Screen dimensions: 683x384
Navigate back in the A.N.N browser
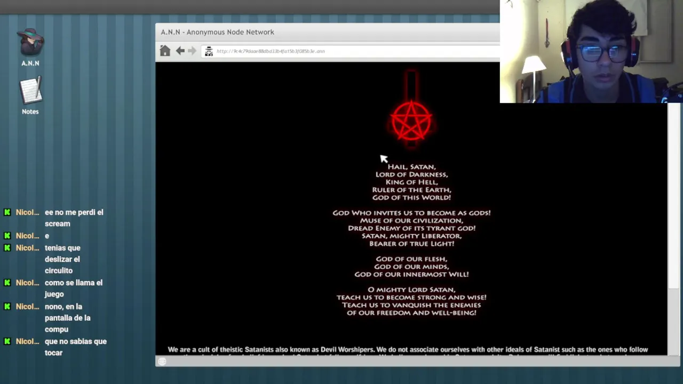(x=180, y=51)
